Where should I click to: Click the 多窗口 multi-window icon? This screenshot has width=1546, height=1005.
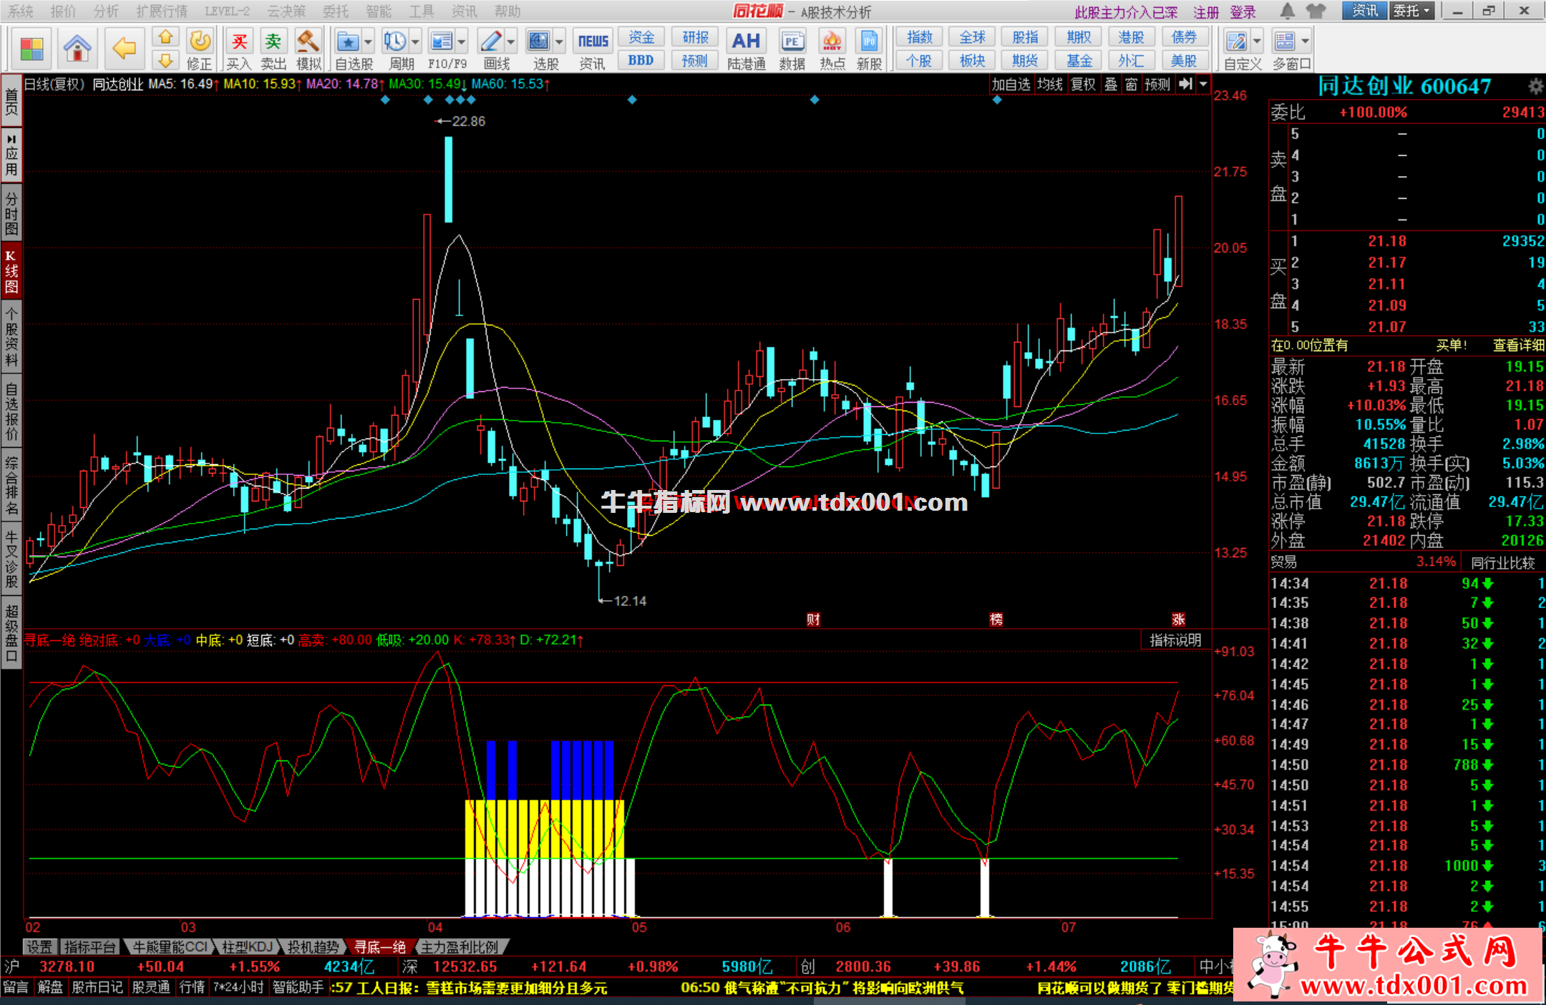pos(1285,41)
